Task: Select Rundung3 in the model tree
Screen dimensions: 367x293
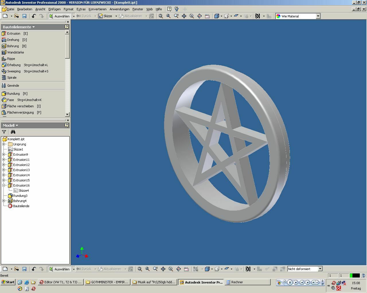Action: pyautogui.click(x=20, y=196)
